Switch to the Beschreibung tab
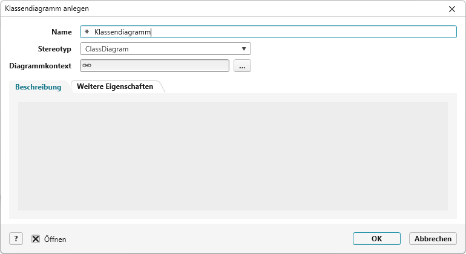This screenshot has width=466, height=254. click(x=38, y=87)
